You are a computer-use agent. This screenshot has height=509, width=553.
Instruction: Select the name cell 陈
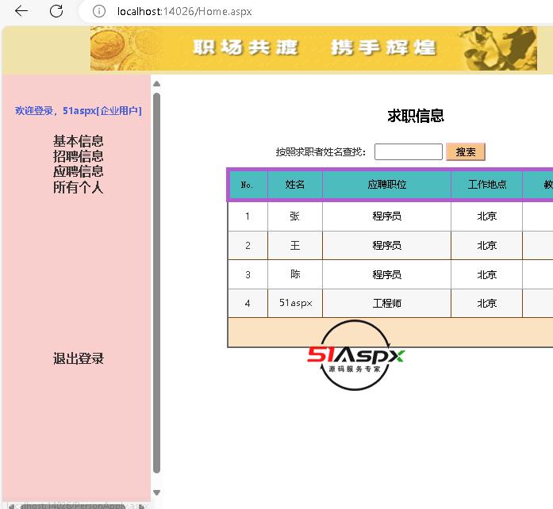click(x=295, y=274)
